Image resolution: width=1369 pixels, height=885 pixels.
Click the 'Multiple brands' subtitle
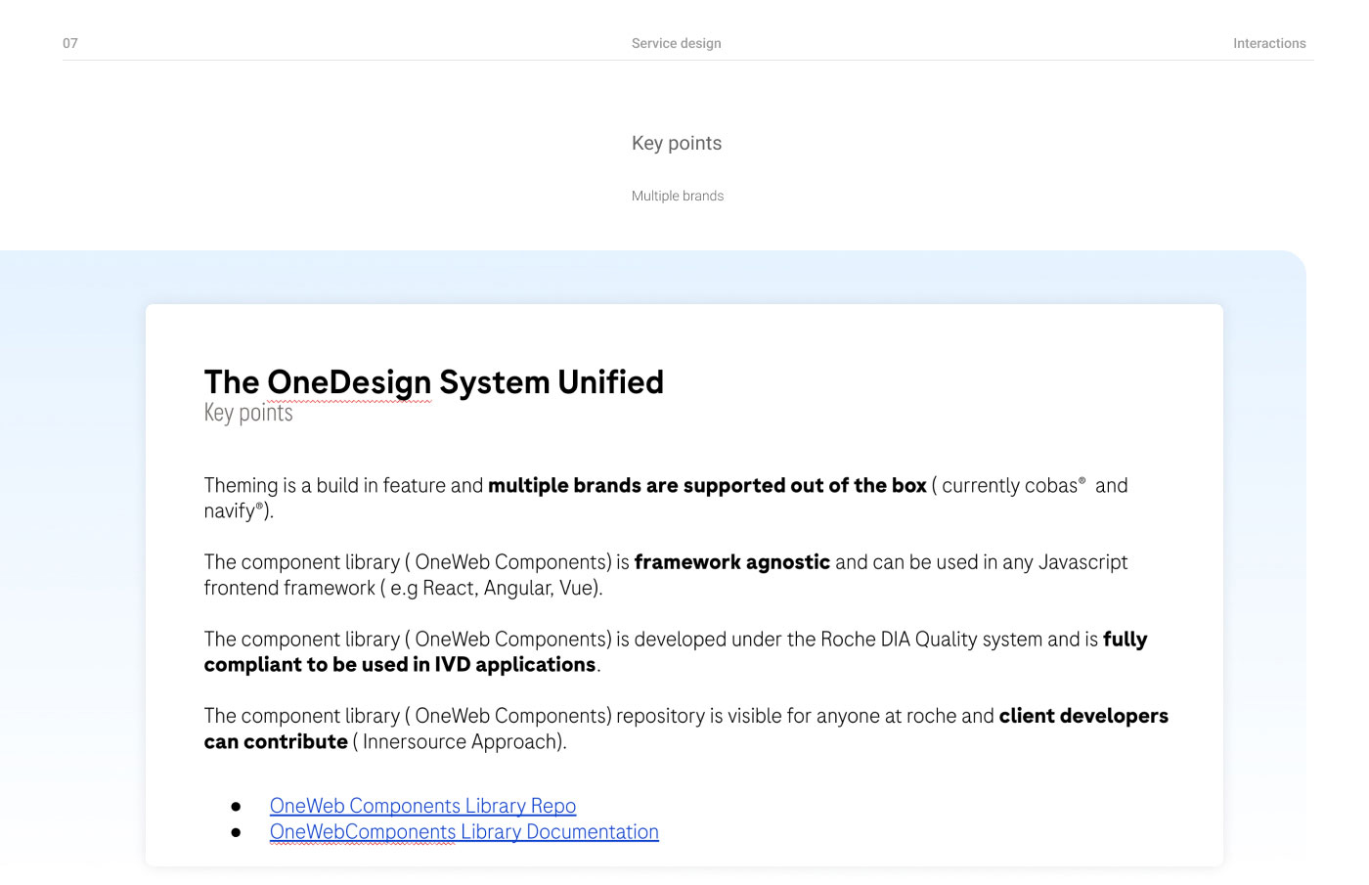pyautogui.click(x=678, y=196)
